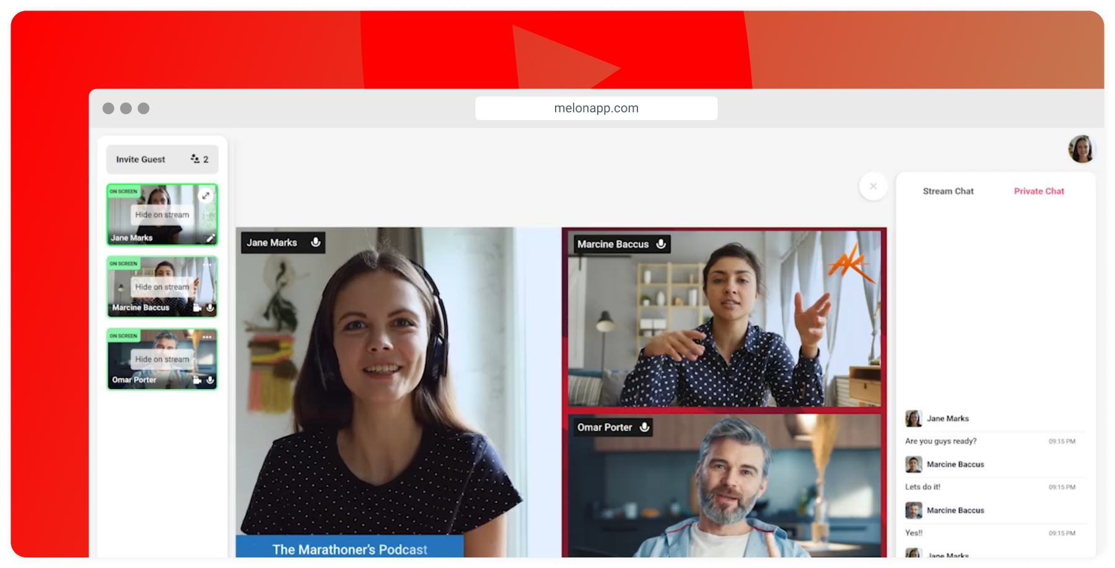Hide Marcine Baccus on stream
Image resolution: width=1115 pixels, height=568 pixels.
pyautogui.click(x=162, y=287)
